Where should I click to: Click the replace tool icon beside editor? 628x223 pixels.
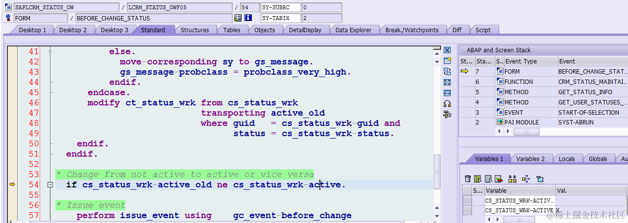pos(447,72)
